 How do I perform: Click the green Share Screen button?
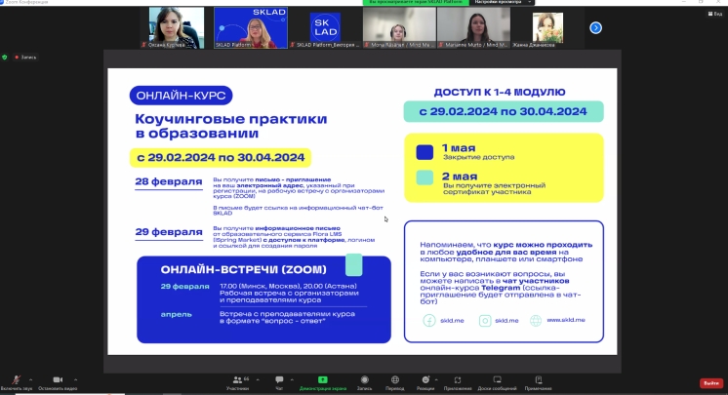(320, 379)
